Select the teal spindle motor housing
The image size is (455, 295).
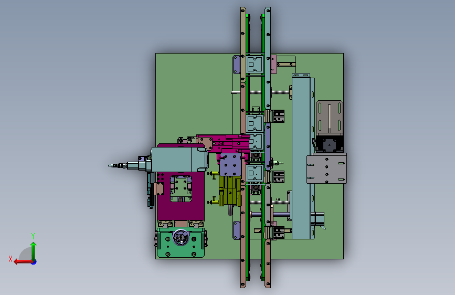pos(179,159)
